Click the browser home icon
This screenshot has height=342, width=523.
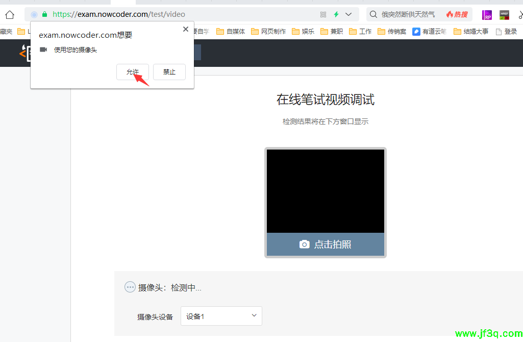click(x=9, y=14)
